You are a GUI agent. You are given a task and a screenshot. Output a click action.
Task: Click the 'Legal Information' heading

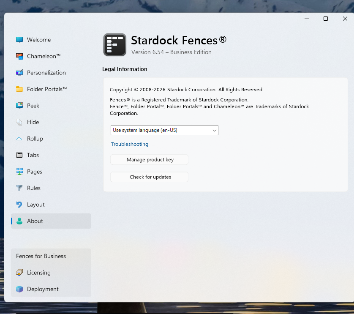click(x=125, y=69)
